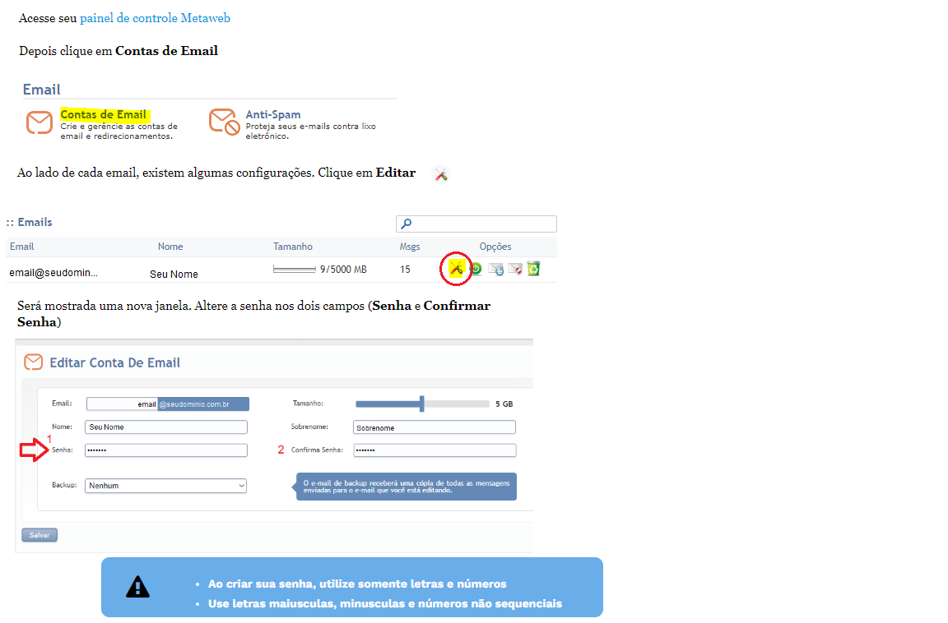Viewport: 948px width, 623px height.
Task: Click the envelope with red block icon
Action: coord(515,269)
